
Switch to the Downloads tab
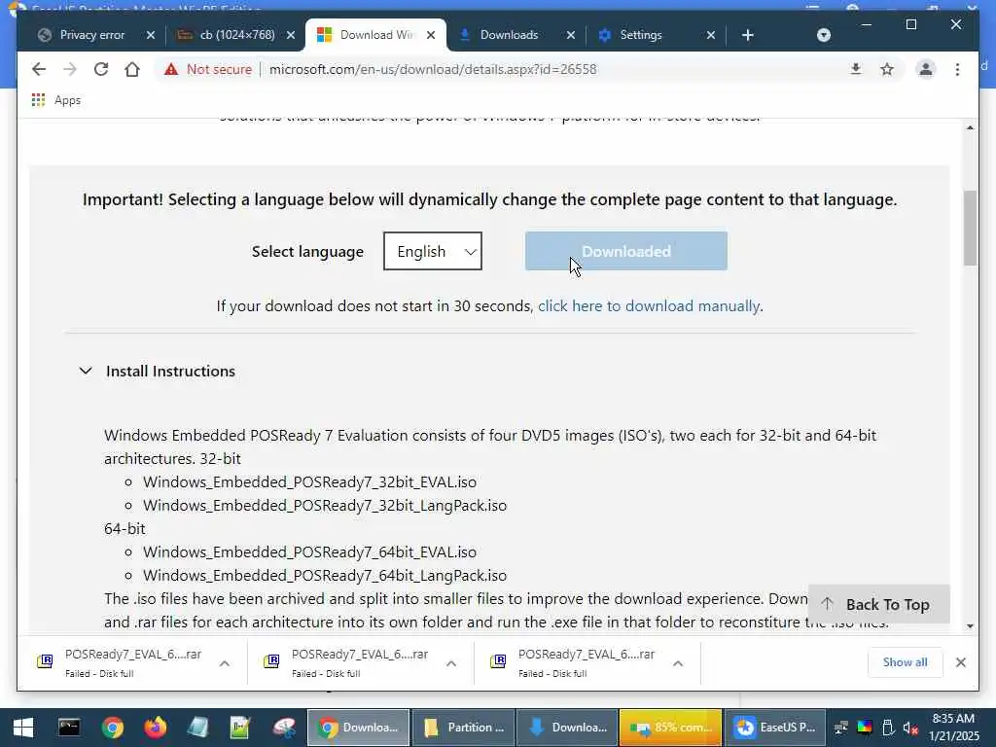(x=508, y=35)
